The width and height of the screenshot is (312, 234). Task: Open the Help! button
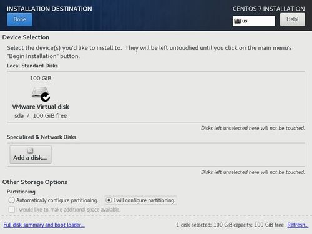point(293,19)
